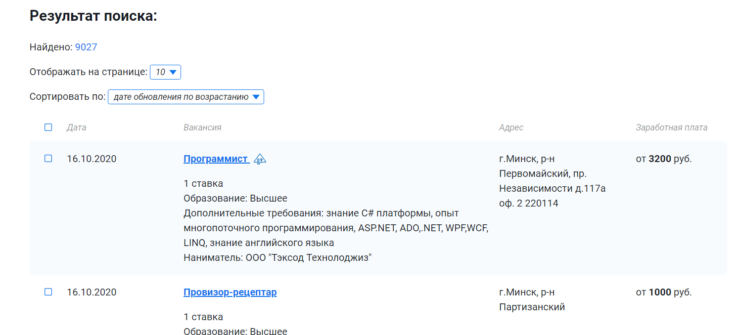Tick the select-all checkbox in table header
This screenshot has width=737, height=335.
coord(48,127)
